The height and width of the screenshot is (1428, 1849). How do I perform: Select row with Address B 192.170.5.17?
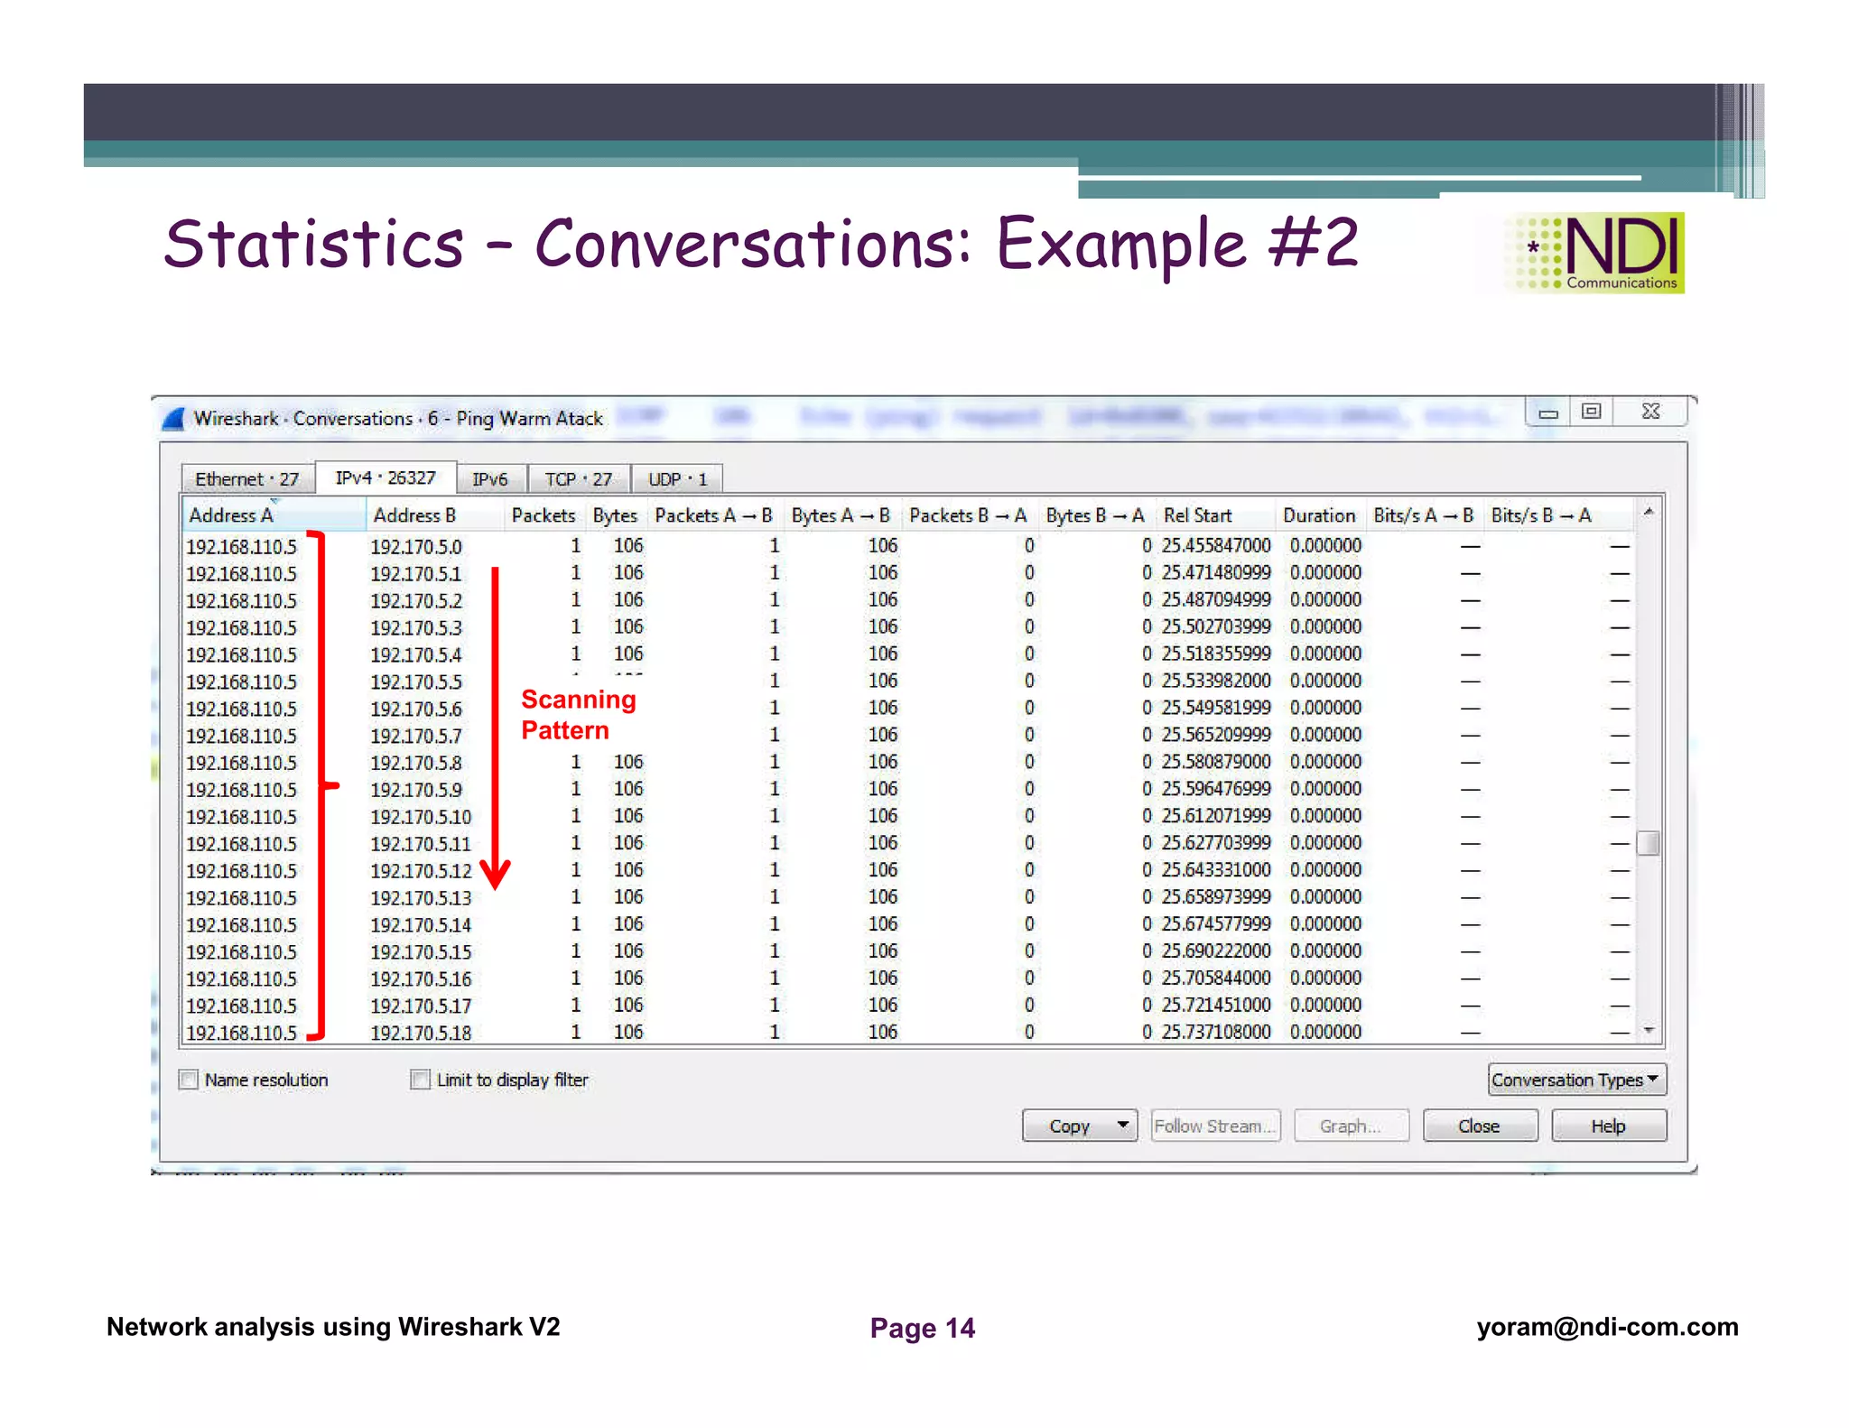pyautogui.click(x=909, y=1006)
